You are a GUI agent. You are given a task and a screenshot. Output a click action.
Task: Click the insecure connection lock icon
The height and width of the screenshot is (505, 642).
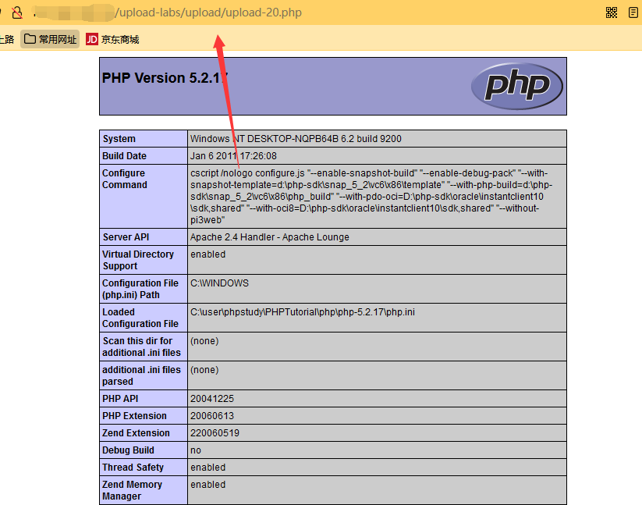17,12
